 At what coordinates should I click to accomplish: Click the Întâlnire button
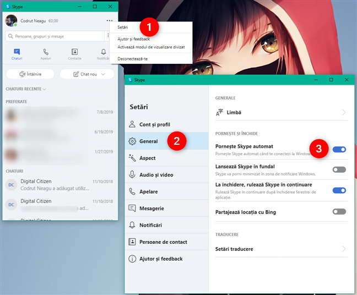(30, 74)
